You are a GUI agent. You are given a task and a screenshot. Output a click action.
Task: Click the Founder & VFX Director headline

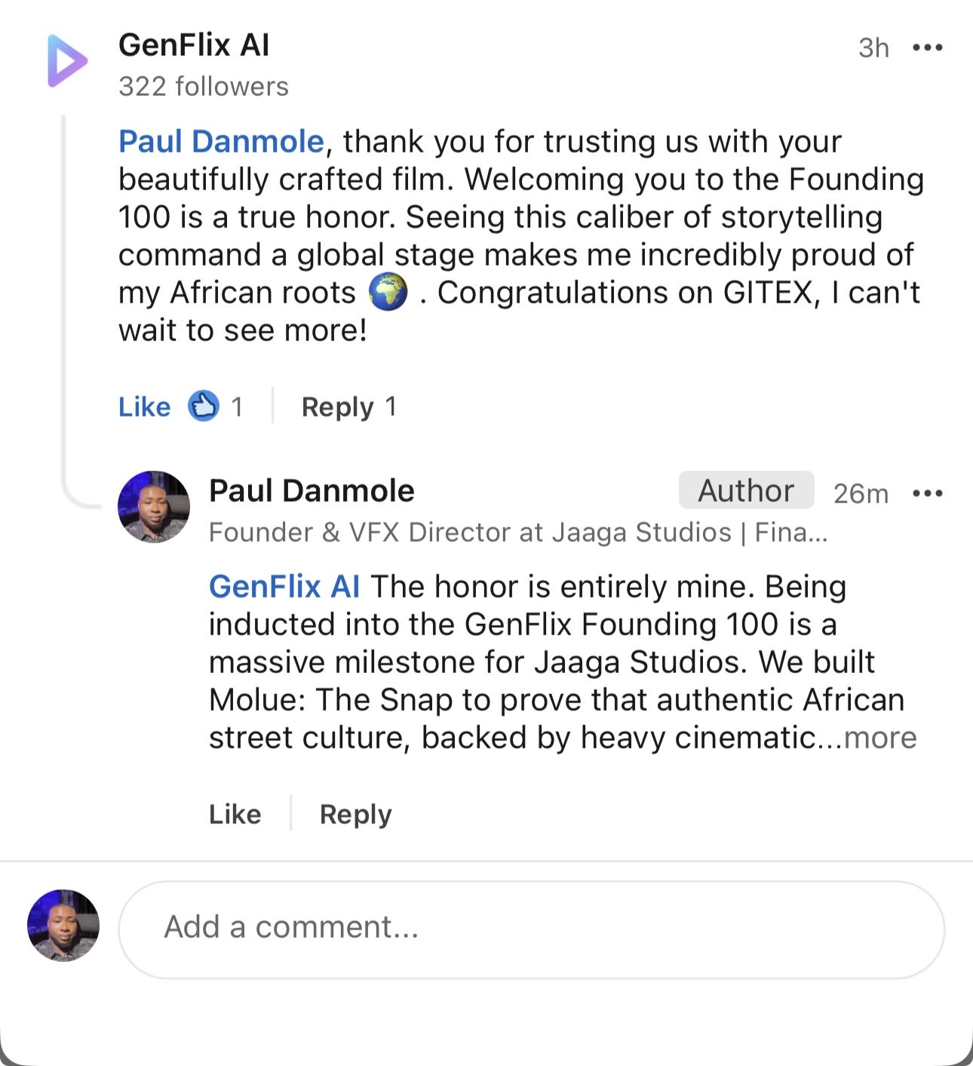tap(518, 533)
